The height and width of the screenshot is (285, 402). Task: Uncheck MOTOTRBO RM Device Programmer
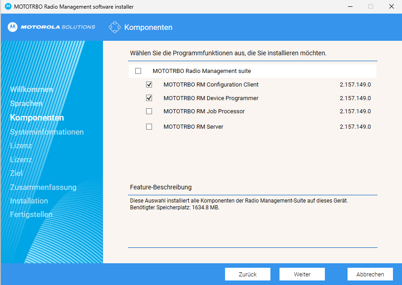click(149, 98)
